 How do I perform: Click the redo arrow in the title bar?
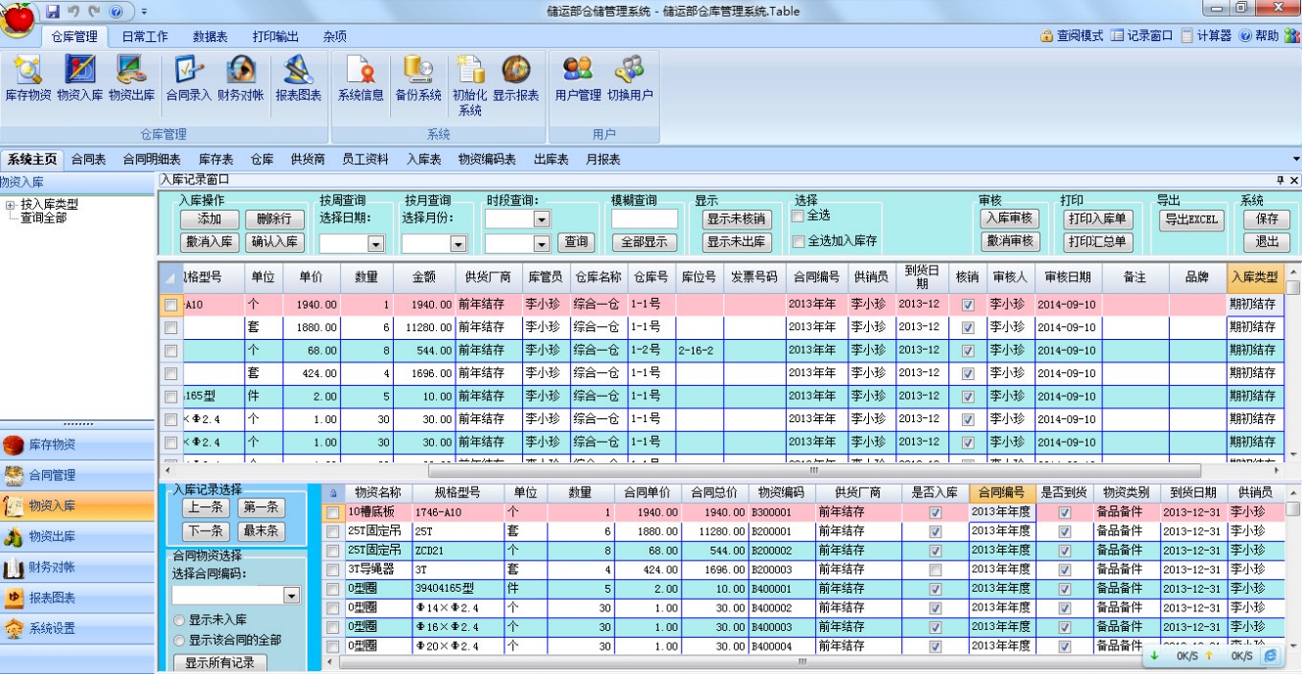coord(95,11)
